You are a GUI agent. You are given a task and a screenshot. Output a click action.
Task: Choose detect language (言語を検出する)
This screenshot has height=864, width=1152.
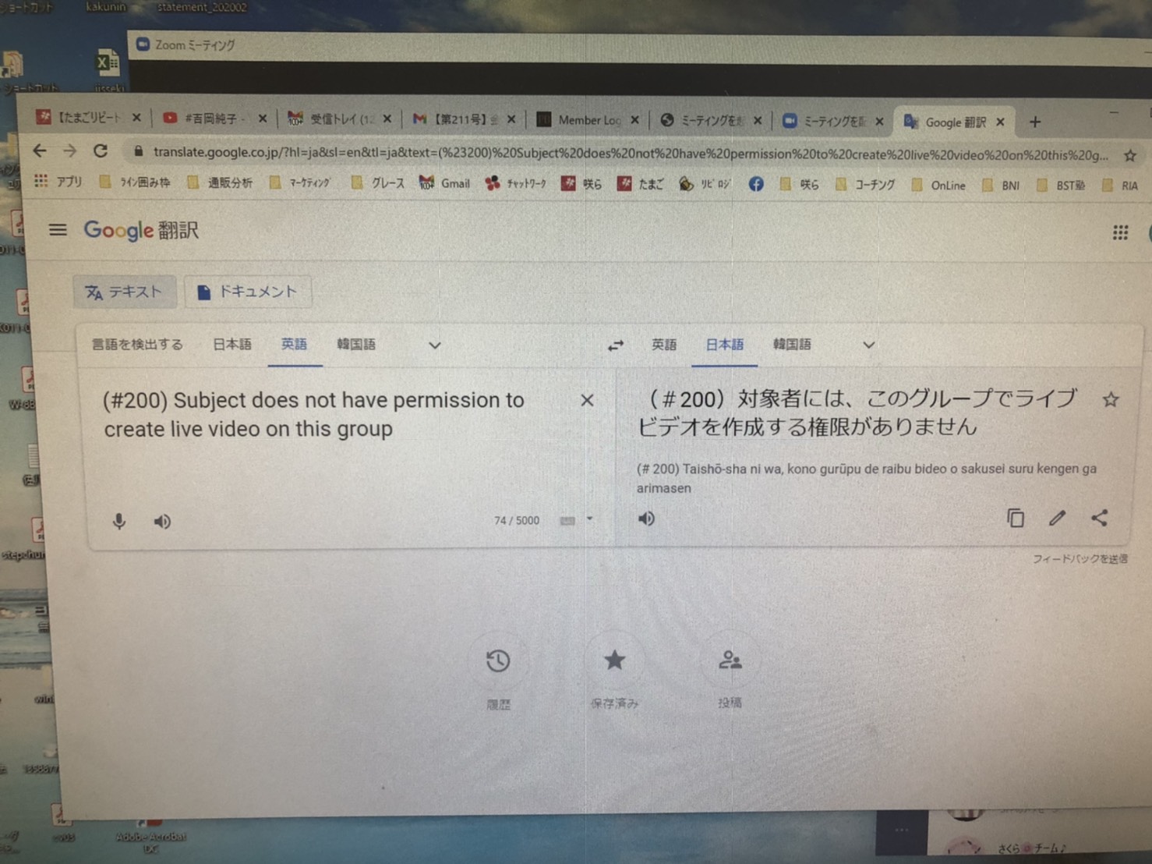coord(137,344)
